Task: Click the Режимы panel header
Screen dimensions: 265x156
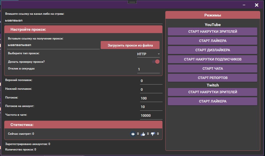Action: [x=213, y=15]
